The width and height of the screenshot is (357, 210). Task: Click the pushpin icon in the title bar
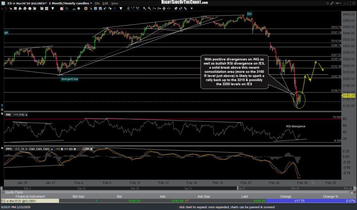337,3
